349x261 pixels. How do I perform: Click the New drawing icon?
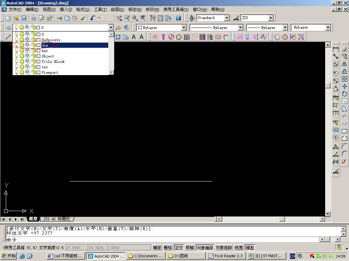click(x=8, y=18)
